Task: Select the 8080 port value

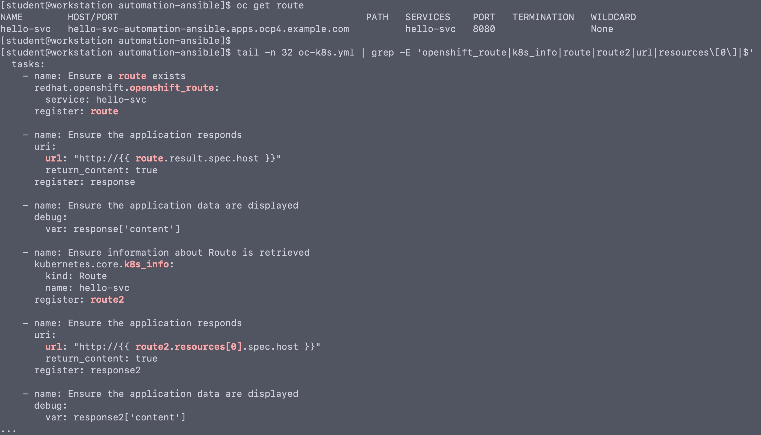Action: click(x=484, y=29)
